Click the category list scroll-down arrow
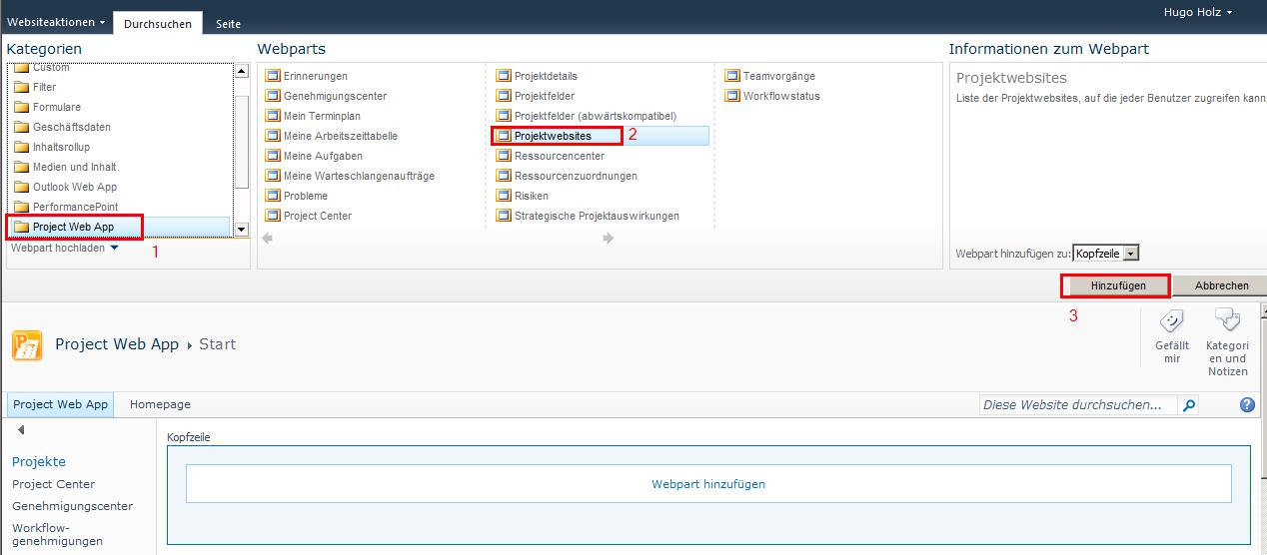This screenshot has width=1267, height=555. tap(241, 229)
